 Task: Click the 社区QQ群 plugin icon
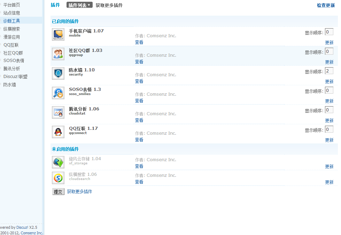[x=58, y=54]
